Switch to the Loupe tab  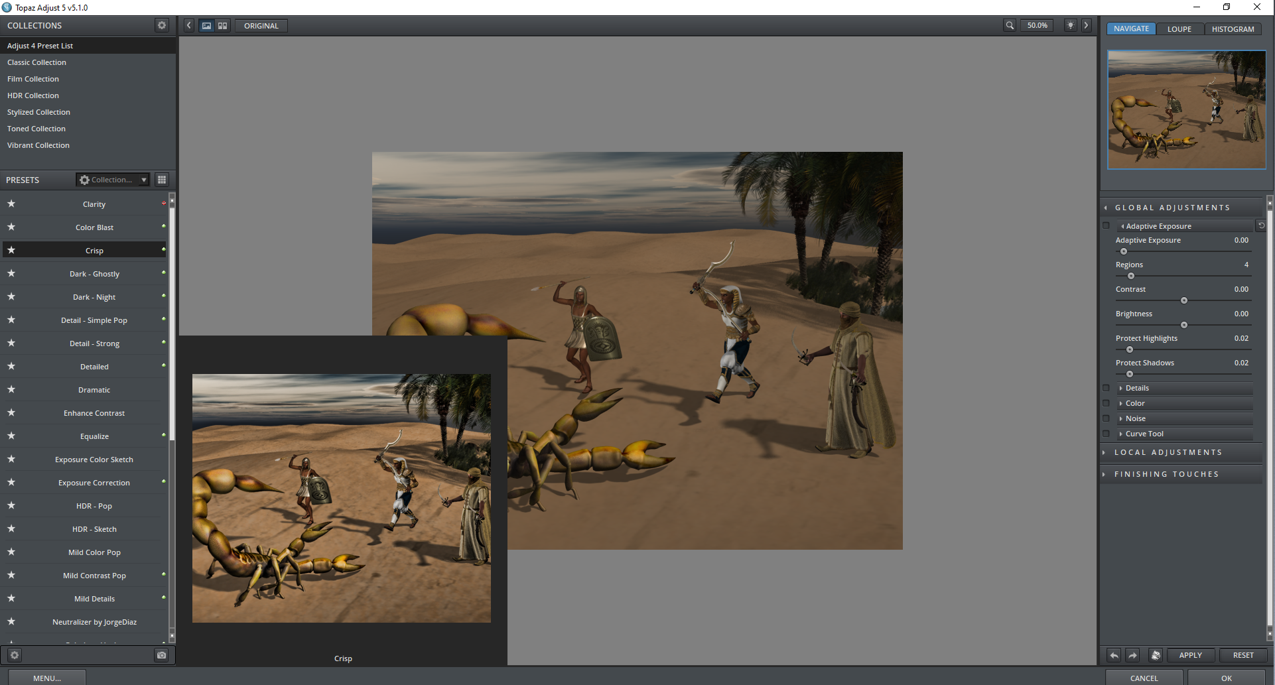click(1179, 29)
